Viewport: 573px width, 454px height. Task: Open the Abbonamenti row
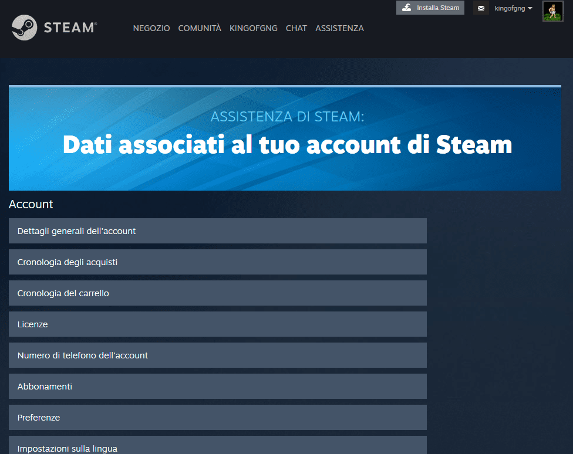[217, 387]
